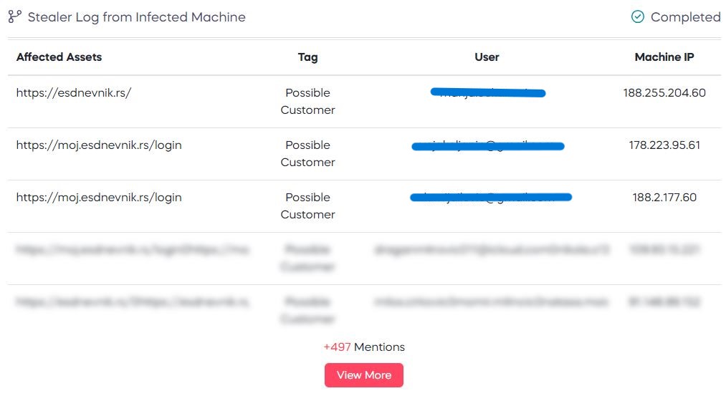Image resolution: width=726 pixels, height=401 pixels.
Task: Open the second moj.esdnevnik.rs/login asset entry
Action: (99, 198)
